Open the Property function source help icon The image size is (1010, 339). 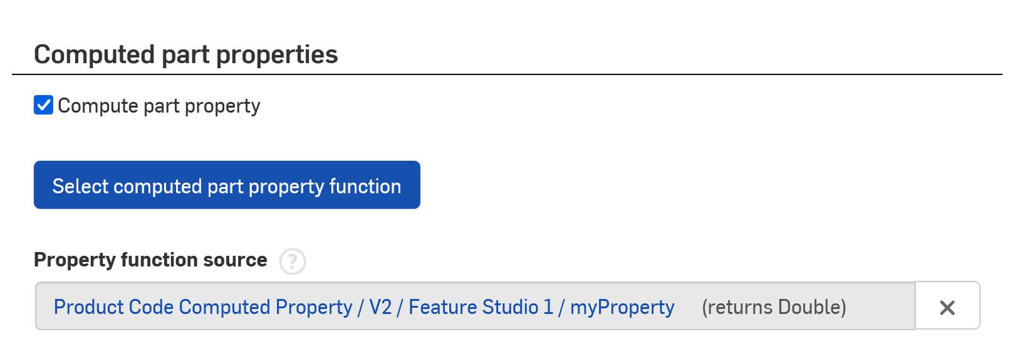click(x=292, y=261)
